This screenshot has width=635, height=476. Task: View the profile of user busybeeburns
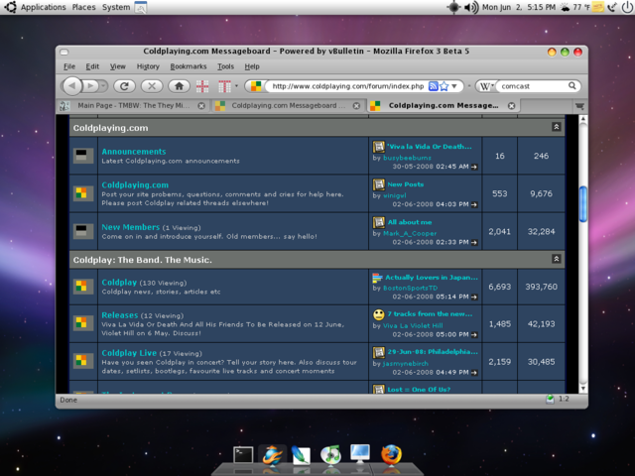407,158
